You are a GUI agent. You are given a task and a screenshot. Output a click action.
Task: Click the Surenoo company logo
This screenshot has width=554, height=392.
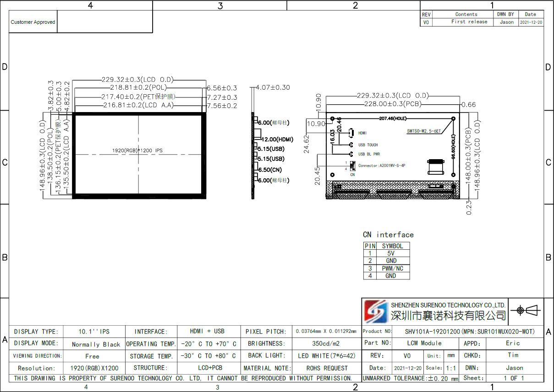[x=375, y=311]
